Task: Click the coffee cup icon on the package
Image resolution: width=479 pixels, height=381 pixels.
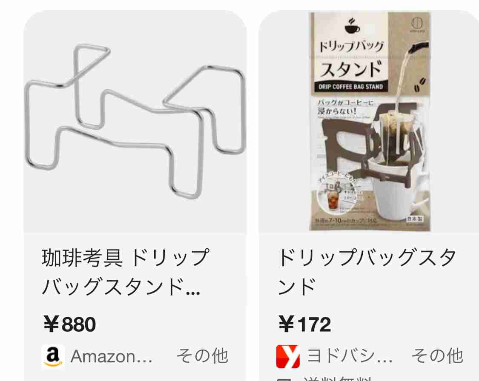Action: (352, 26)
